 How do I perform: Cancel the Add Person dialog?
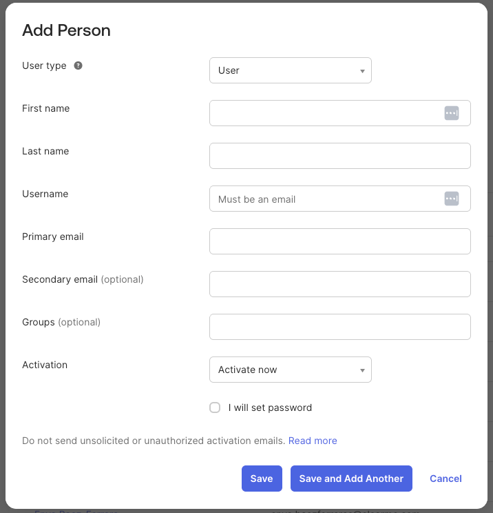(445, 479)
